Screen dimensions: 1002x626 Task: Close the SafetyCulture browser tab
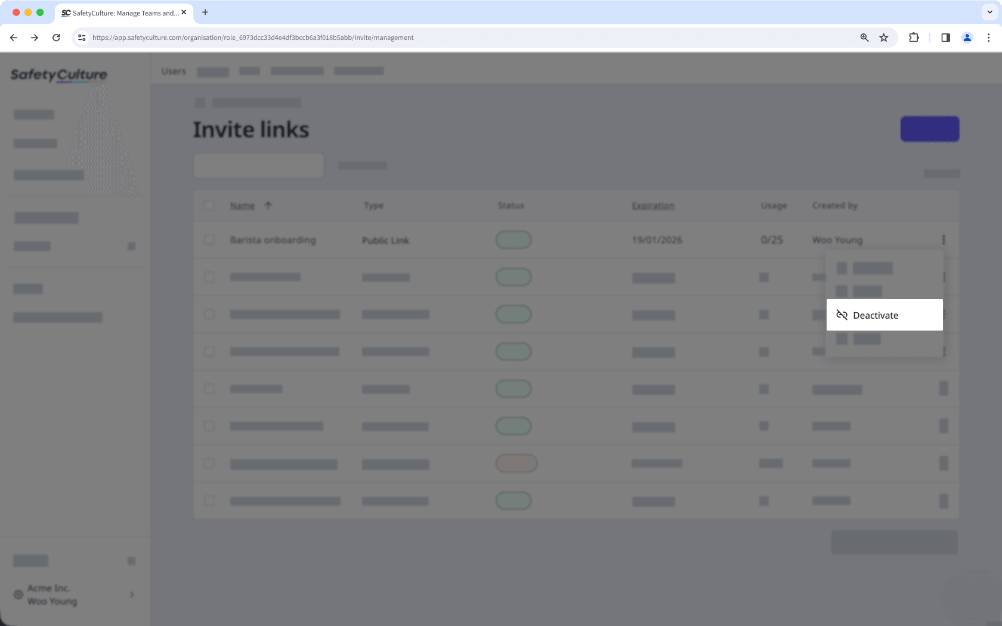pyautogui.click(x=184, y=12)
